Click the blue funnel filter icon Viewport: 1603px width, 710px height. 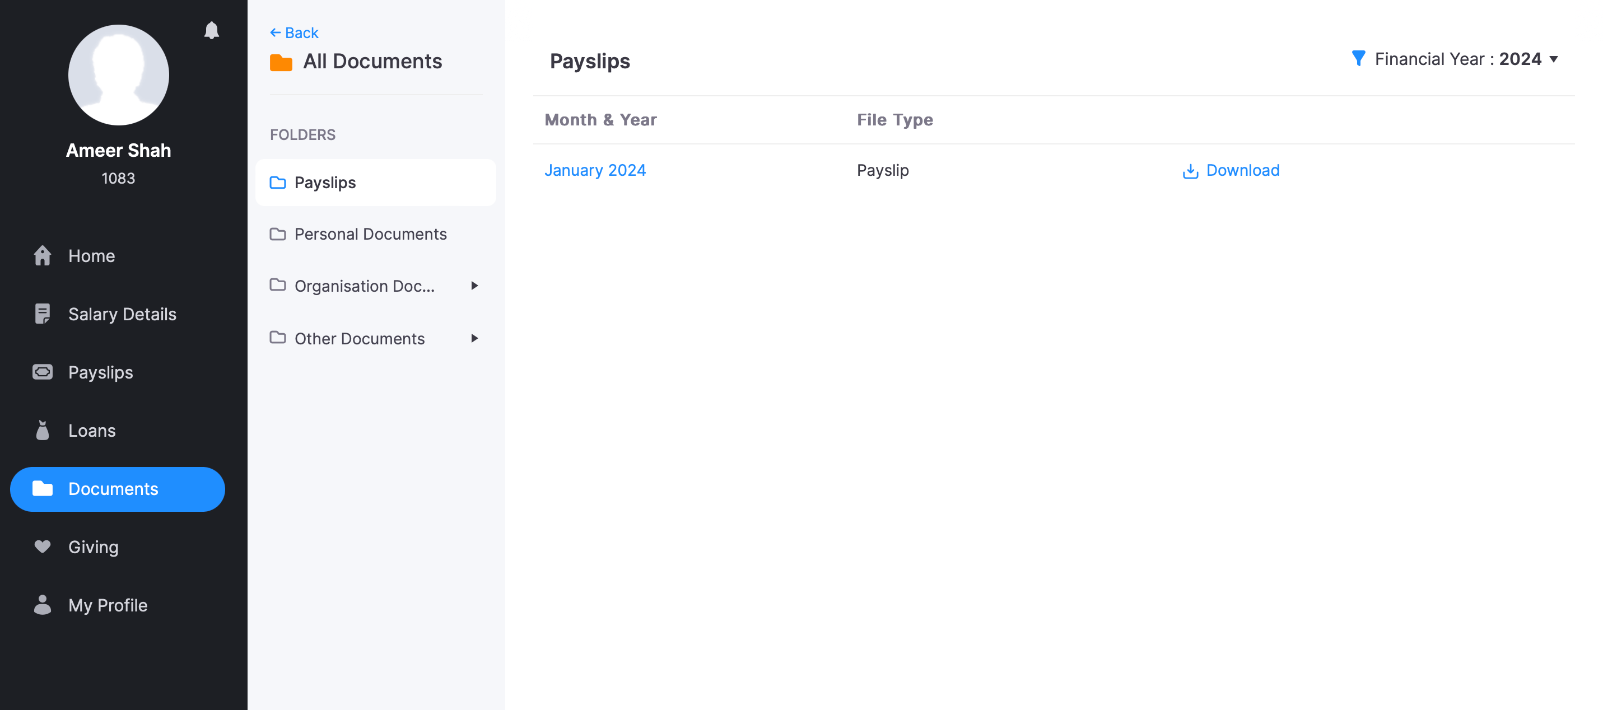[1358, 58]
